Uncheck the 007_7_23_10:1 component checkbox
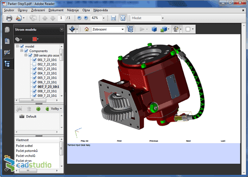 click(x=34, y=87)
